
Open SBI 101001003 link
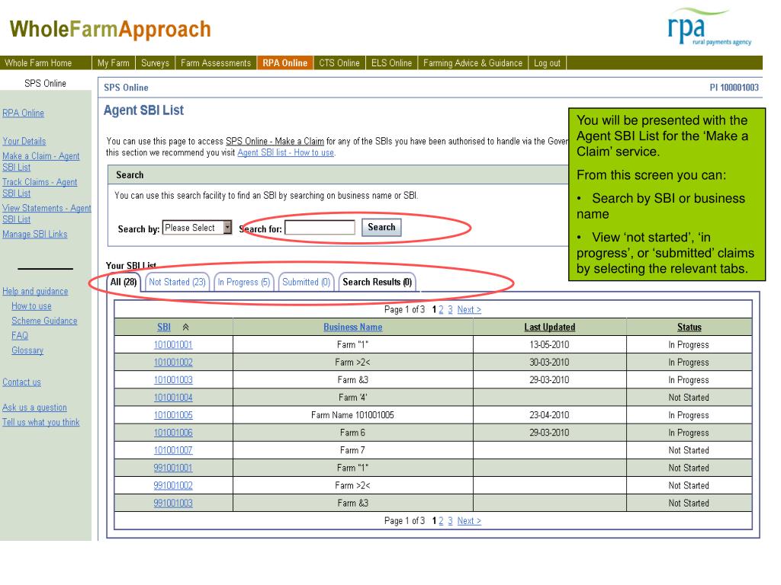point(173,380)
